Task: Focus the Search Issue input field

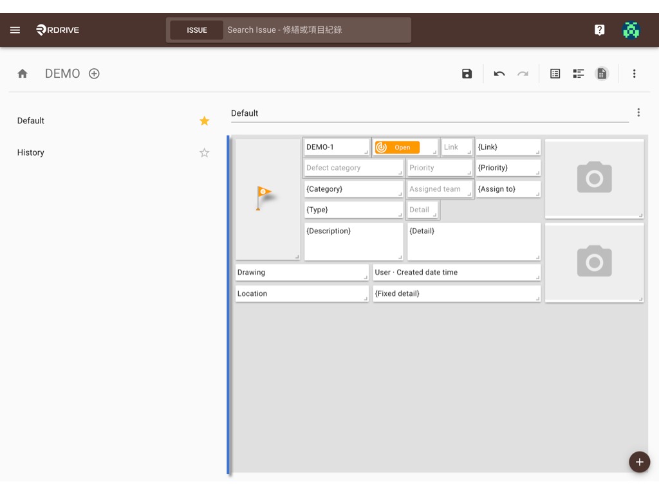Action: point(317,30)
